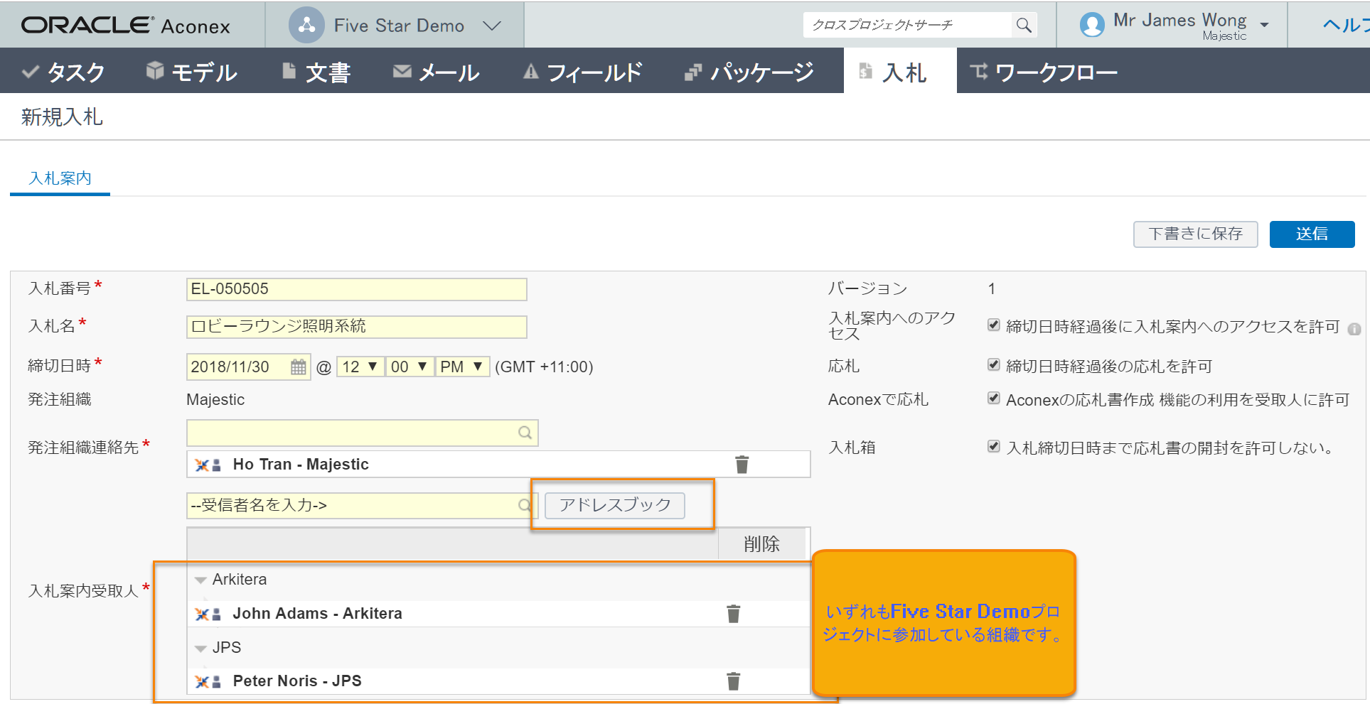Screen dimensions: 1370x704
Task: Click the 送信 button
Action: coord(1312,234)
